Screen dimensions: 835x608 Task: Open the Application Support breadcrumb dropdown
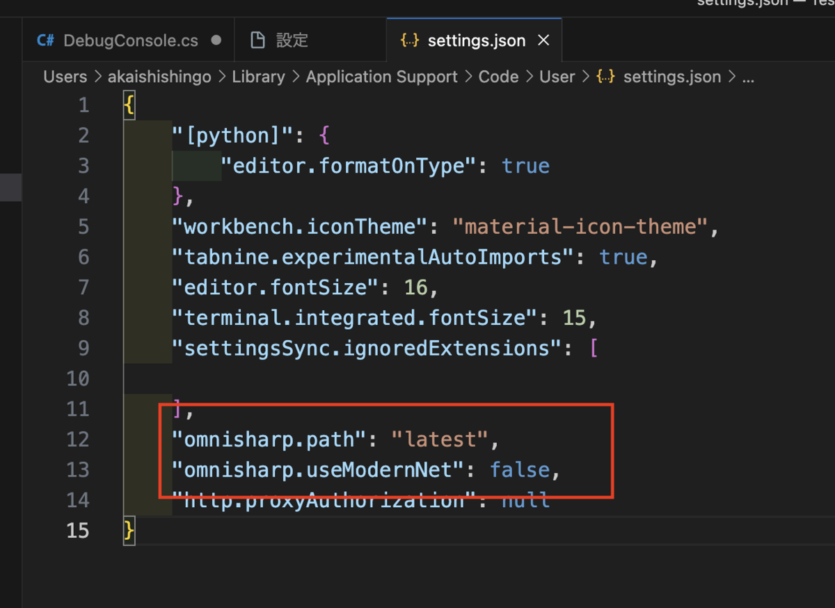pos(381,77)
